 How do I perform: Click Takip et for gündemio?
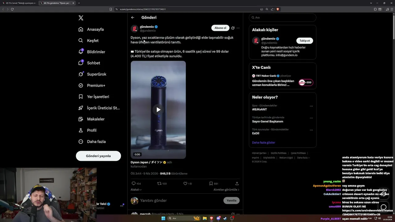tap(305, 41)
